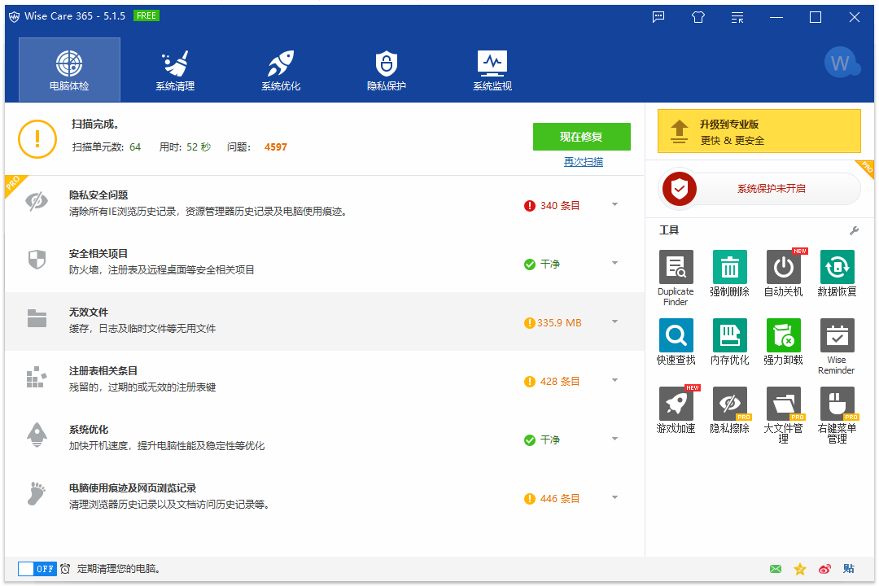This screenshot has height=586, width=879.
Task: Open the Duplicate Finder tool
Action: [676, 278]
